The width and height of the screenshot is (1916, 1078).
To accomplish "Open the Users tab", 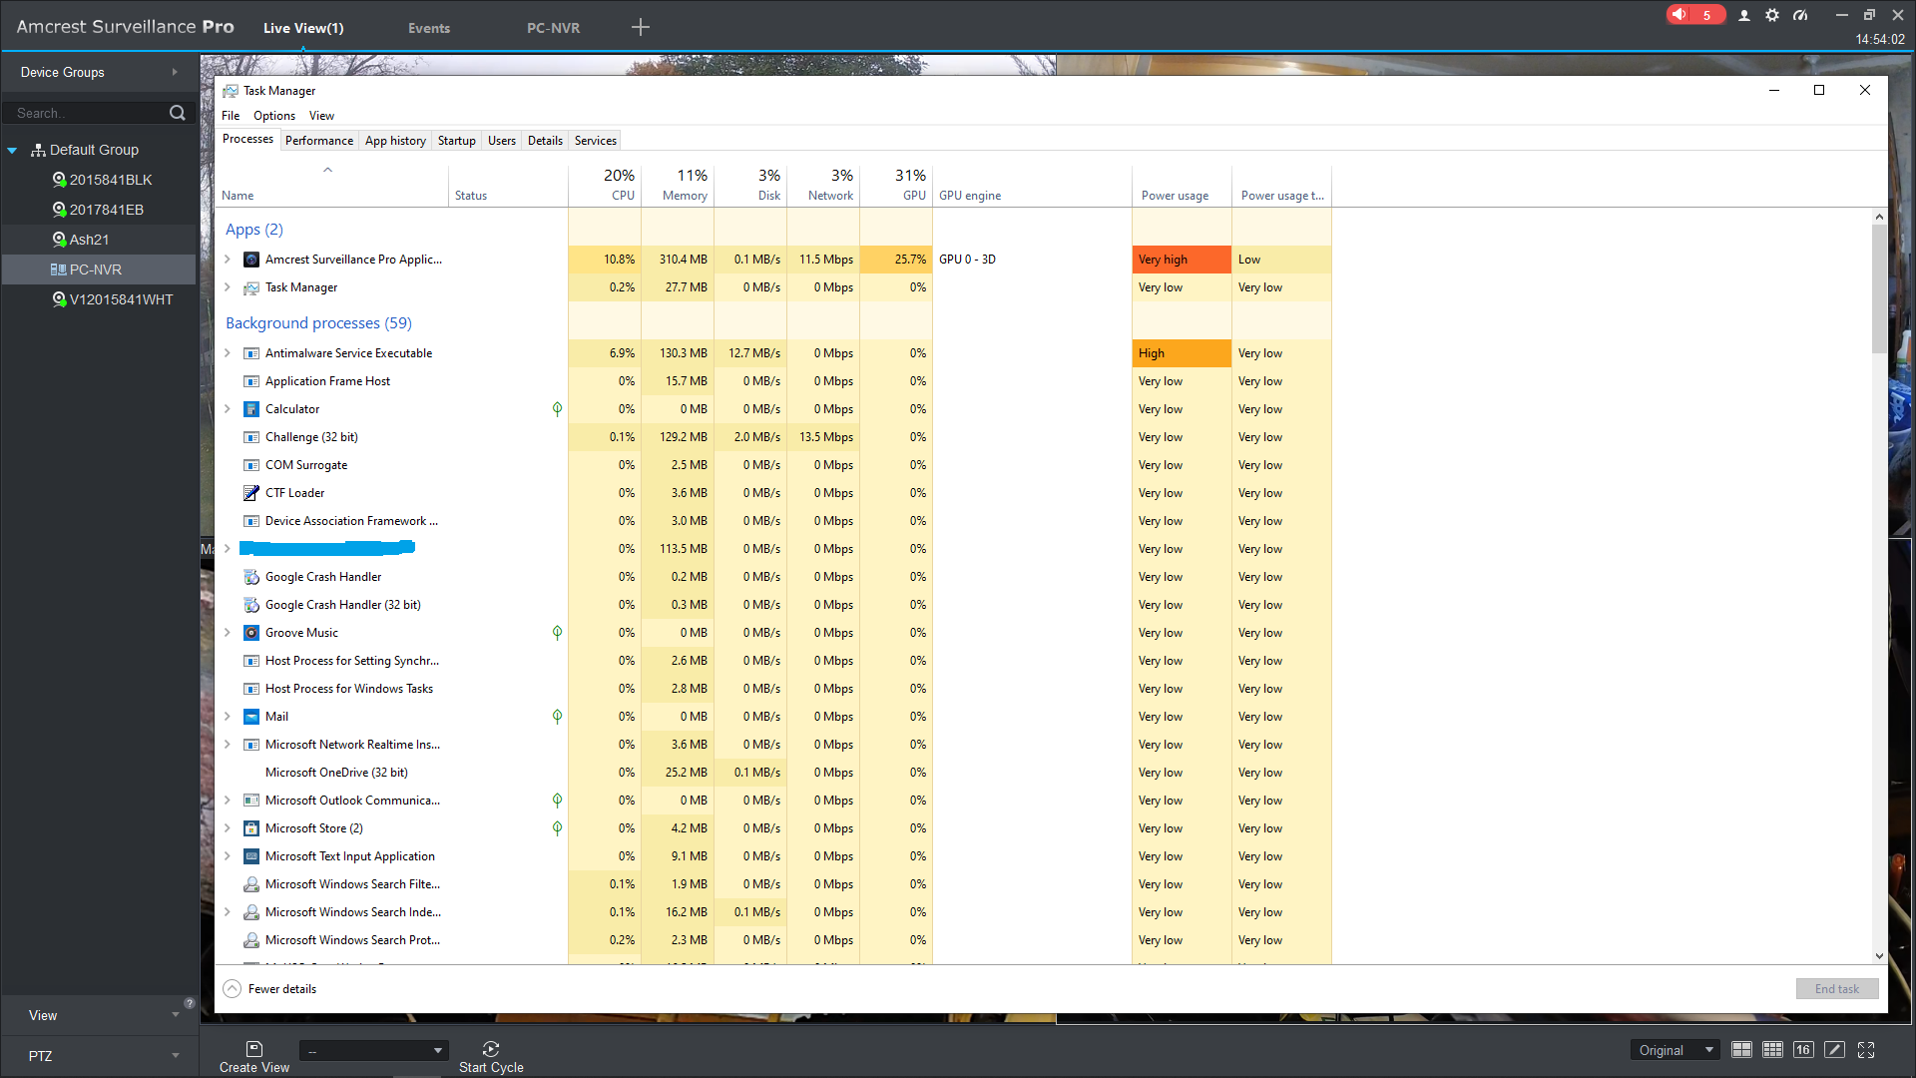I will tap(502, 141).
